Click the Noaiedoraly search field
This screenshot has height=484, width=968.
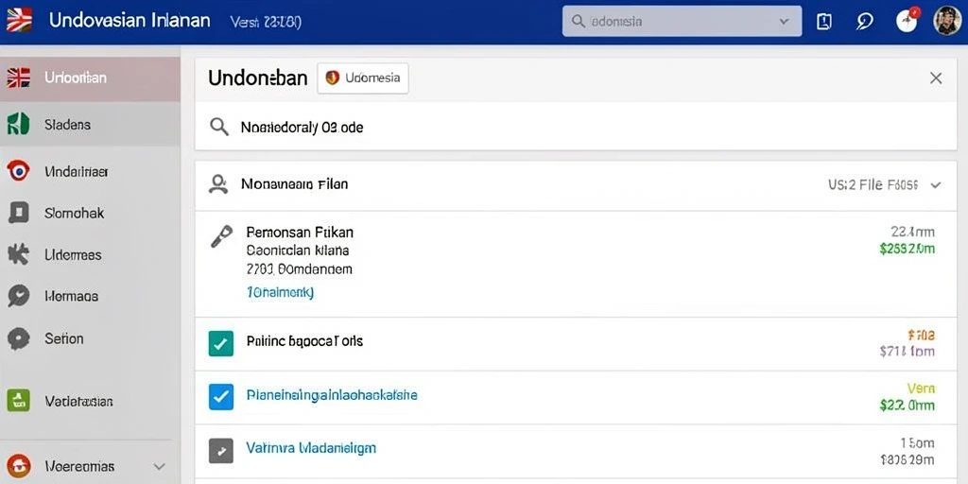(576, 128)
